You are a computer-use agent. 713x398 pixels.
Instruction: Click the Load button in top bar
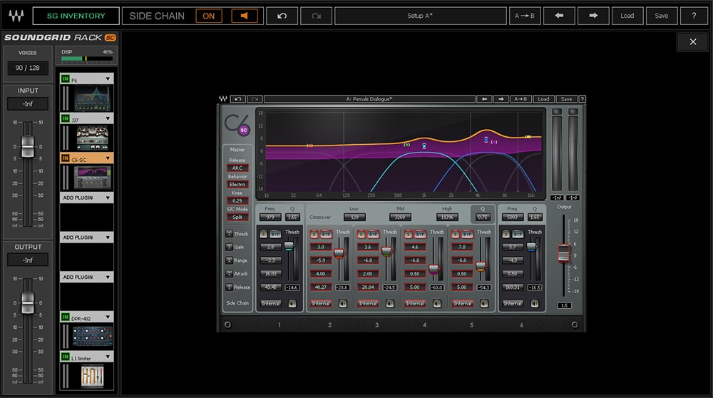point(627,16)
